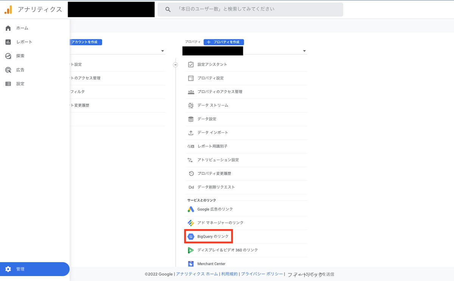Screen dimensions: 454x281
Task: Open Google 広告のリンク
Action: pyautogui.click(x=215, y=209)
